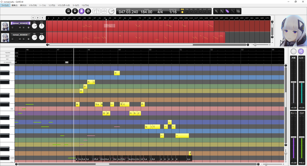Click the BEAT 4/4 display
The image size is (307, 166).
160,12
